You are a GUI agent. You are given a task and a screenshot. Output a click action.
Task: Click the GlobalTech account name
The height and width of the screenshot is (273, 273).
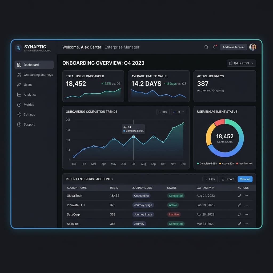[74, 196]
